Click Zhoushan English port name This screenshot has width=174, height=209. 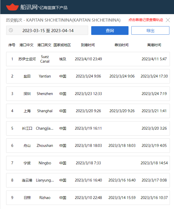[45, 146]
